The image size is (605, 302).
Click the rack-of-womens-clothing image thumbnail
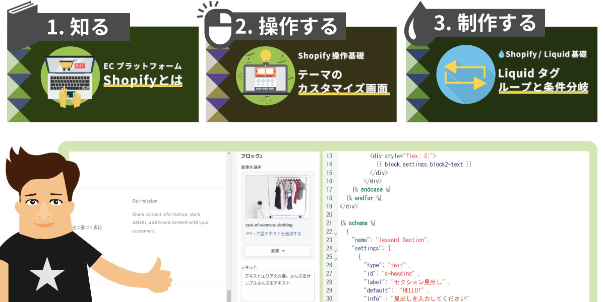[x=278, y=196]
